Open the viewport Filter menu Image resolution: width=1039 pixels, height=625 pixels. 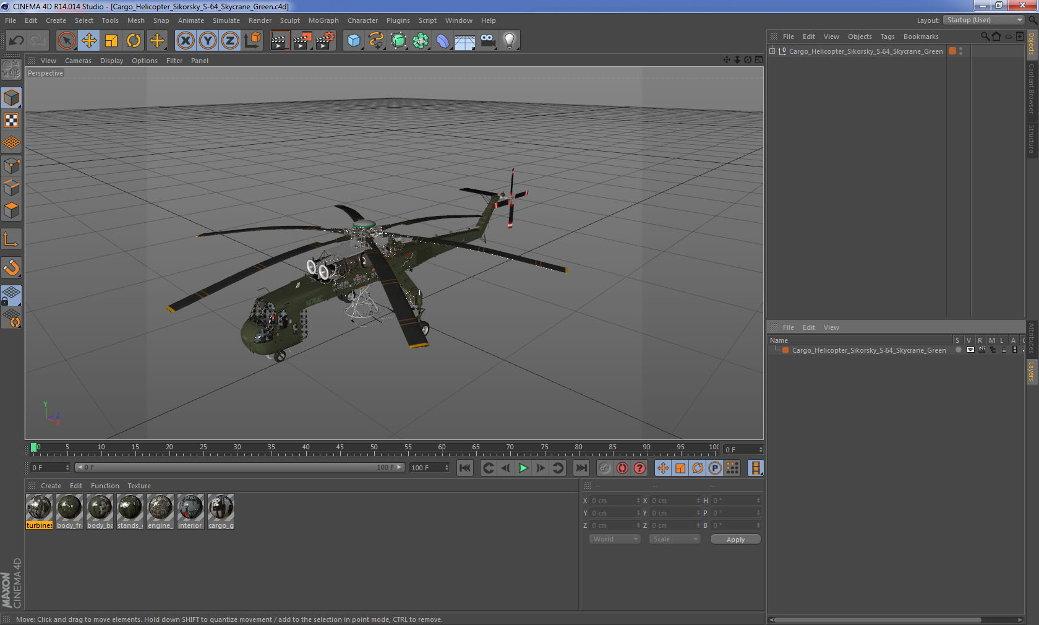(x=174, y=61)
